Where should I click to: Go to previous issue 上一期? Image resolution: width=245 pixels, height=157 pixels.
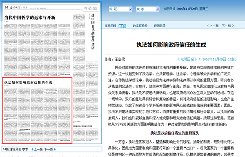(x=214, y=26)
